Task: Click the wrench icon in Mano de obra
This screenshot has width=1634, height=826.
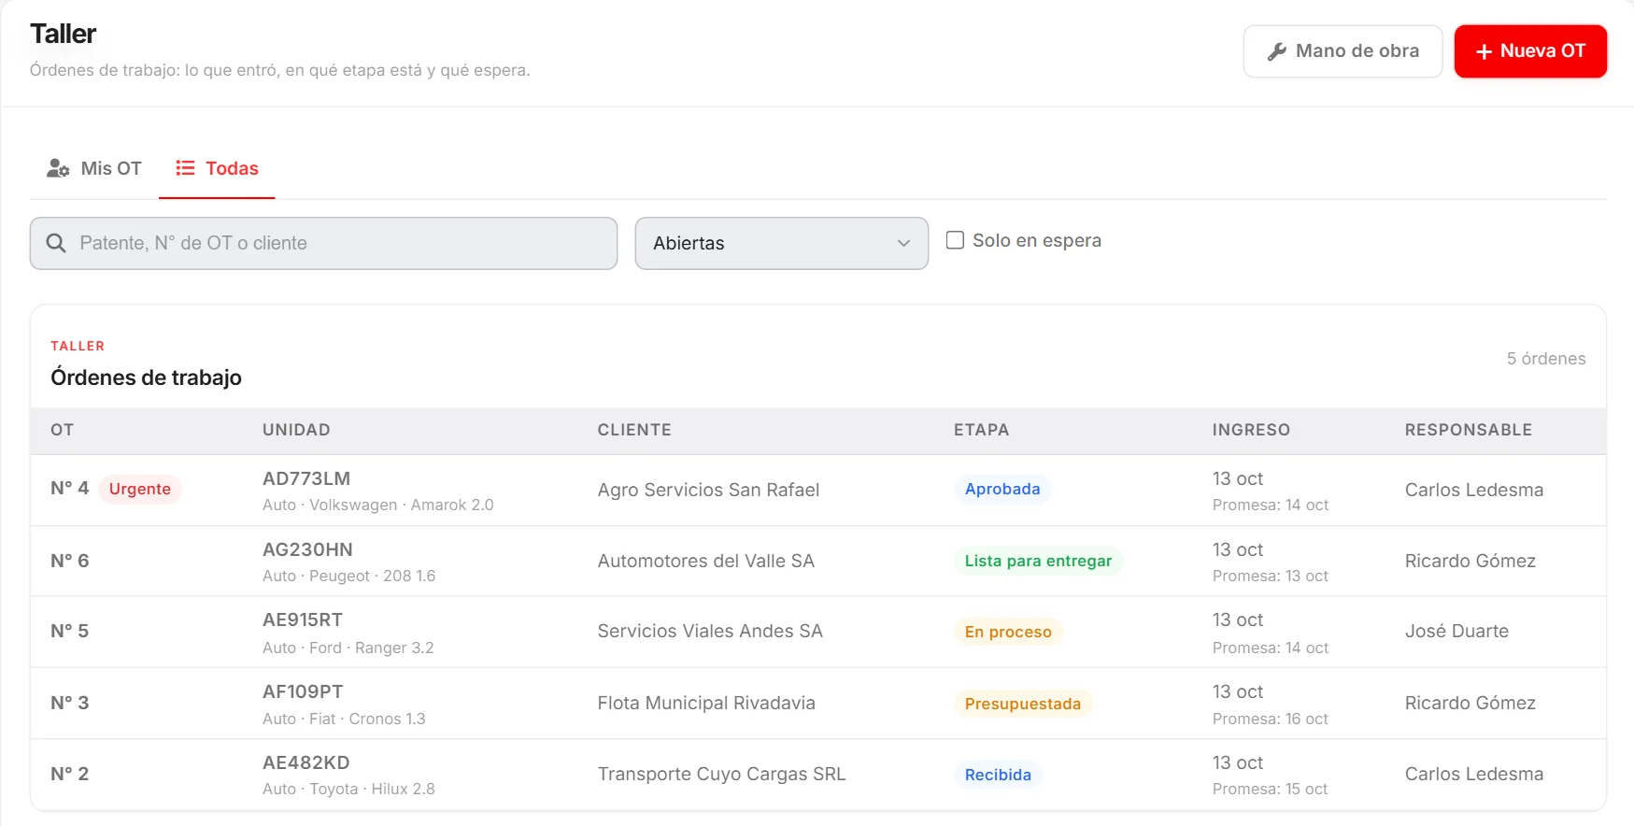Action: pos(1276,51)
